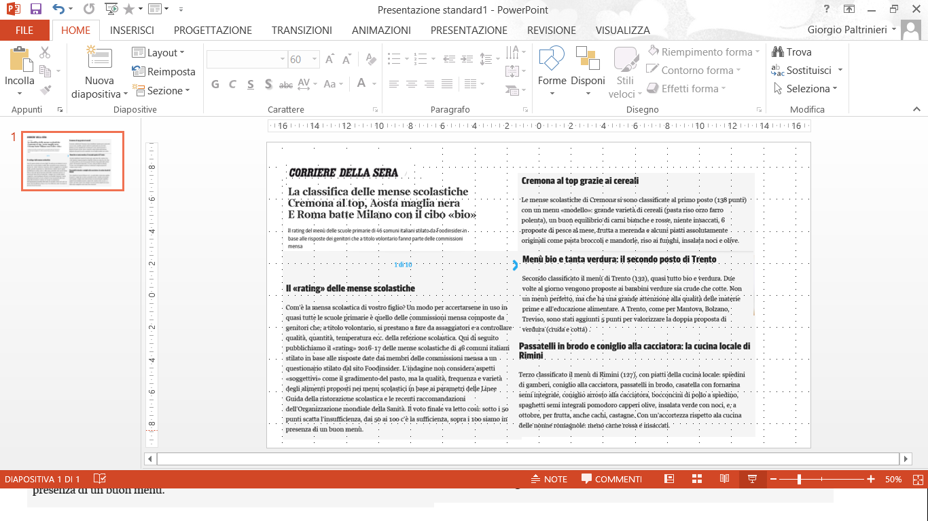Click the Reimposta button
The image size is (928, 521).
pos(163,71)
